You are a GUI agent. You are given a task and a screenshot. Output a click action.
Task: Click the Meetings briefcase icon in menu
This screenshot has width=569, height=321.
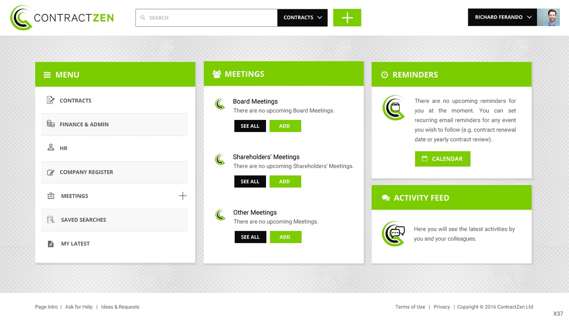click(x=51, y=196)
